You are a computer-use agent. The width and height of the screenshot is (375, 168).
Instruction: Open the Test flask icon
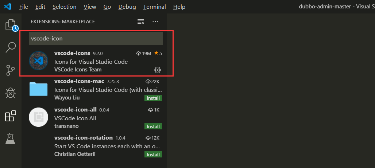pos(11,138)
